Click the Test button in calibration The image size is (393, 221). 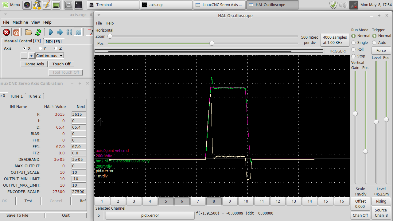click(28, 201)
